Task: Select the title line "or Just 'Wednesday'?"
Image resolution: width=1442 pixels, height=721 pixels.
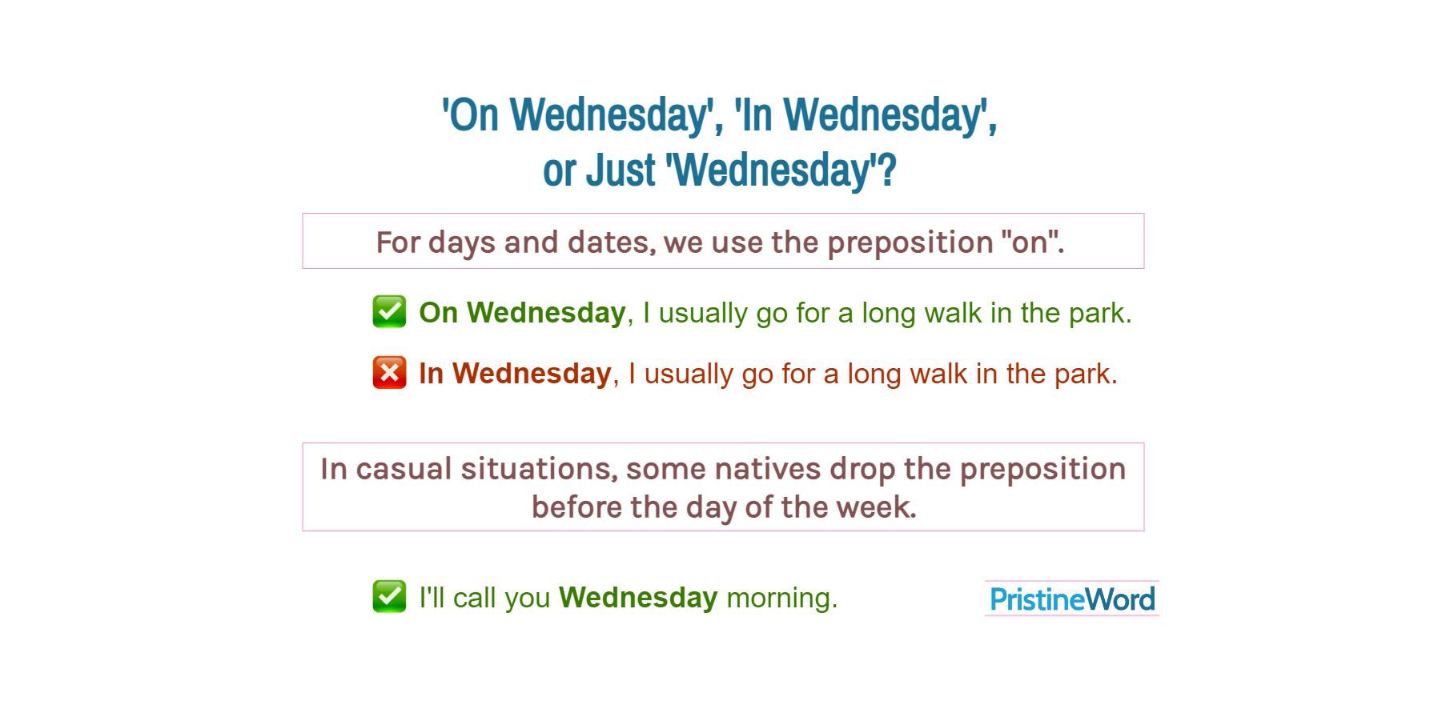Action: 719,170
